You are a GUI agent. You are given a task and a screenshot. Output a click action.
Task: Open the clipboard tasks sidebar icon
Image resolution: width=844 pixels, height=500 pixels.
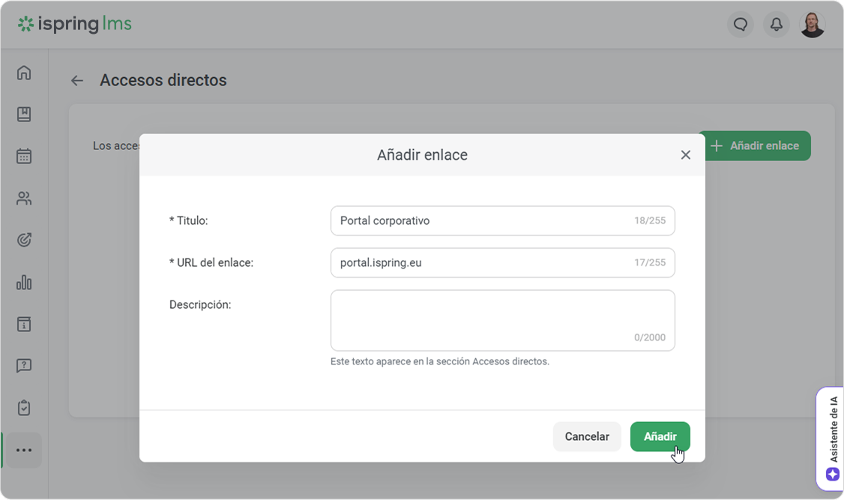pos(24,408)
